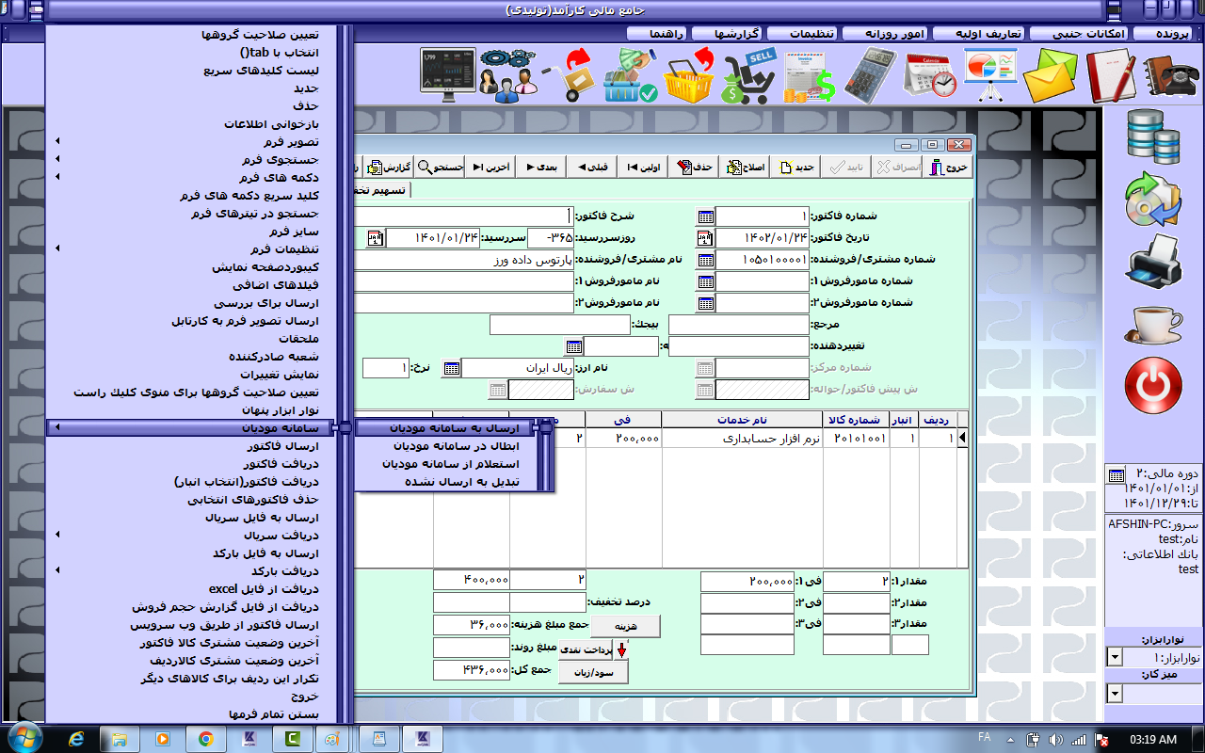Image resolution: width=1205 pixels, height=753 pixels.
Task: Expand دریافت سریال submenu
Action: 191,535
